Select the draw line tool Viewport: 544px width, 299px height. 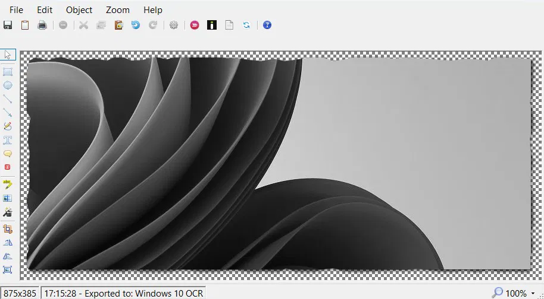(8, 99)
